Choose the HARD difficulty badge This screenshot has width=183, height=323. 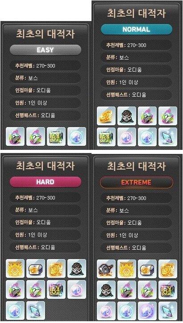tap(46, 182)
